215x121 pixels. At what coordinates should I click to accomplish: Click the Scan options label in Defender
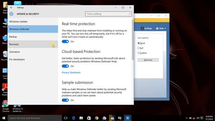[143, 38]
